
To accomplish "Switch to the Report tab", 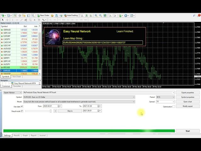I will click(x=34, y=135).
